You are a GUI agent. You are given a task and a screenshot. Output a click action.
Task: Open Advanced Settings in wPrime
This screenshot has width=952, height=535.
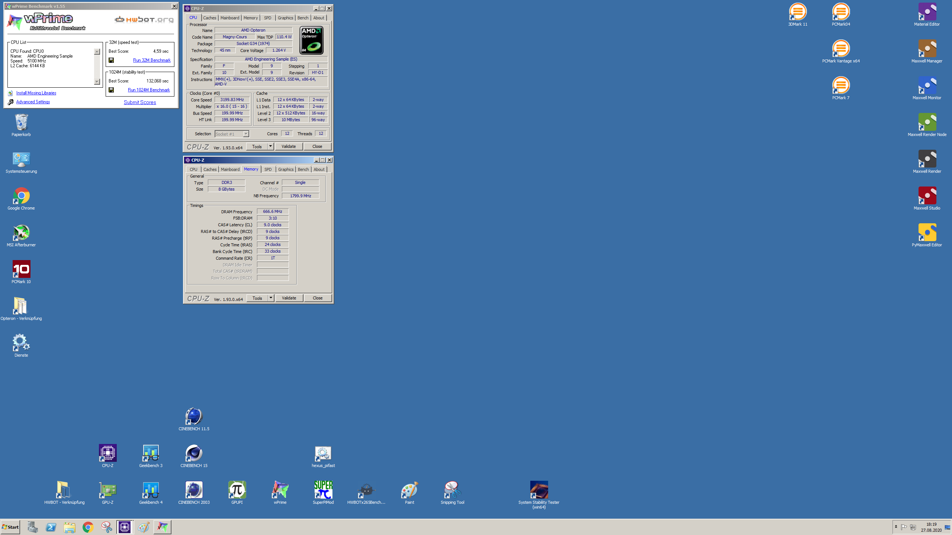[33, 102]
